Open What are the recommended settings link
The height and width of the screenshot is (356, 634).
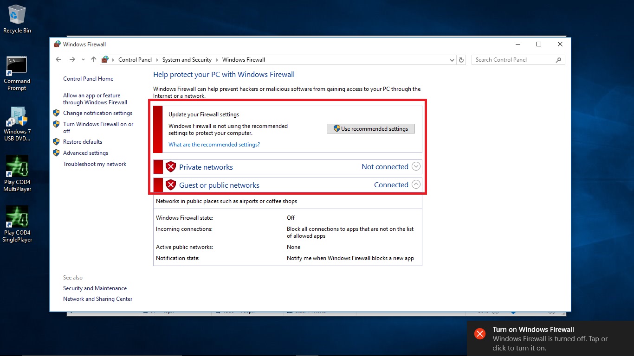click(214, 145)
